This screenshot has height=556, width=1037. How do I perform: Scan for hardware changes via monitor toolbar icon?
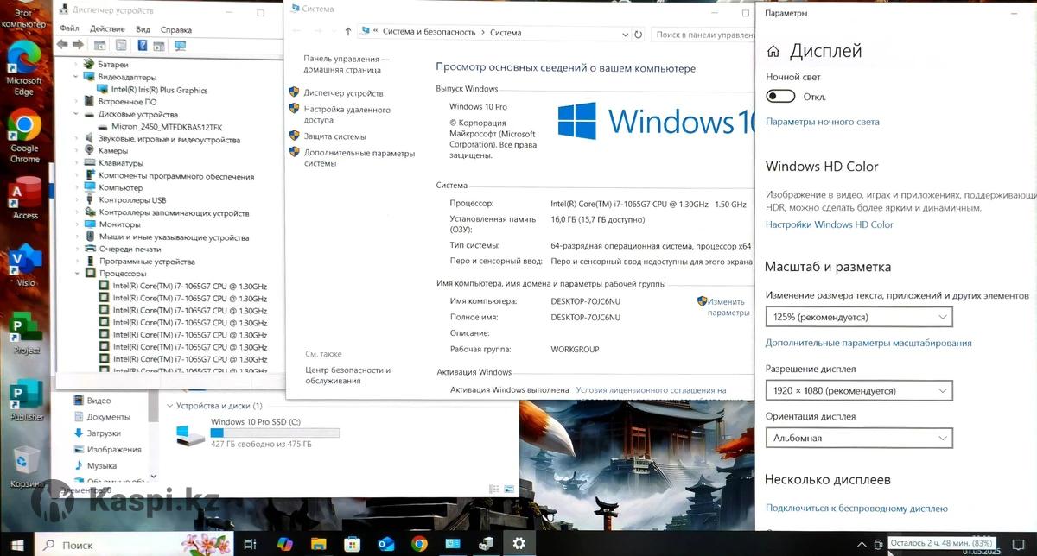coord(180,45)
